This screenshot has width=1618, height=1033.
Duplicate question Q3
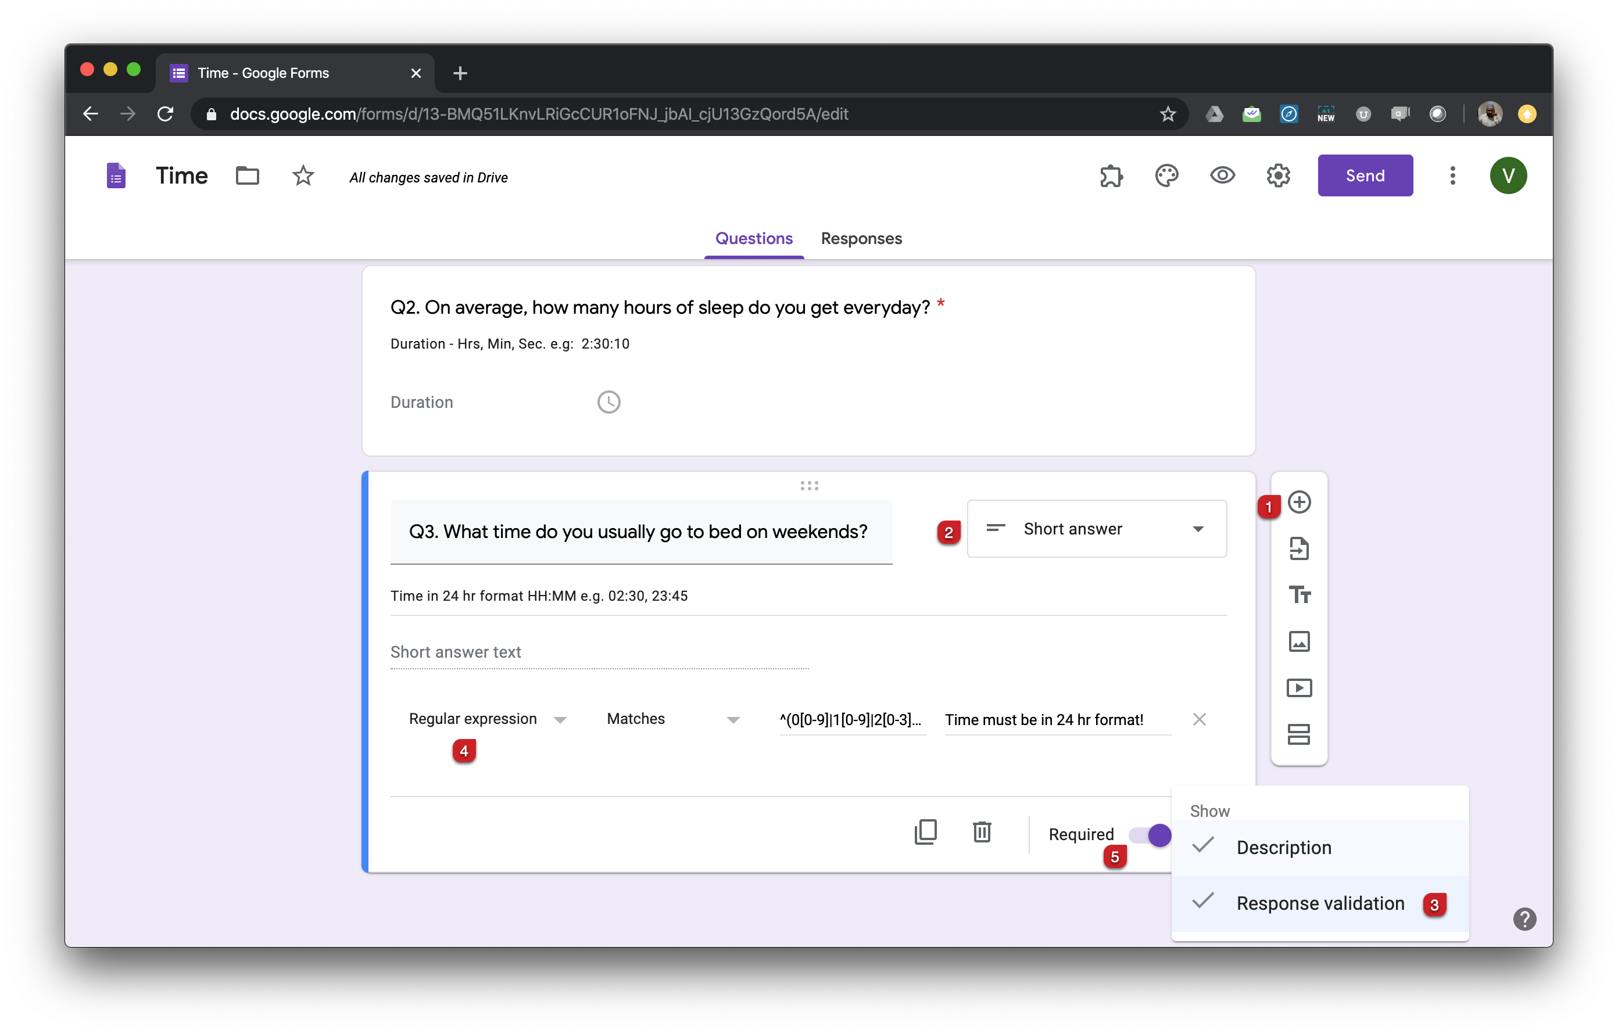(x=925, y=833)
